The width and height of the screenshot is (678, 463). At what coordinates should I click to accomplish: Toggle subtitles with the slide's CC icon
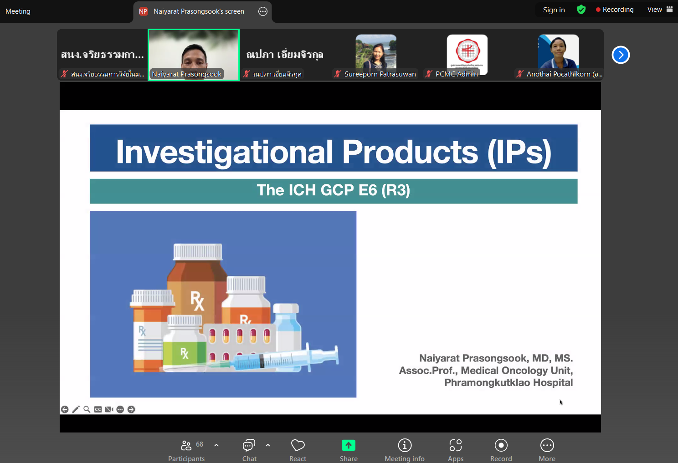(98, 409)
